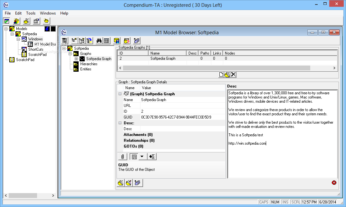Image resolution: width=346 pixels, height=207 pixels.
Task: Click the colored blocks models toolbar icon
Action: tap(16, 21)
